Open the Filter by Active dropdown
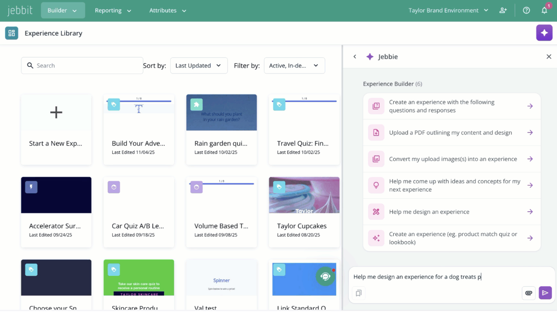This screenshot has width=557, height=312. [x=295, y=66]
